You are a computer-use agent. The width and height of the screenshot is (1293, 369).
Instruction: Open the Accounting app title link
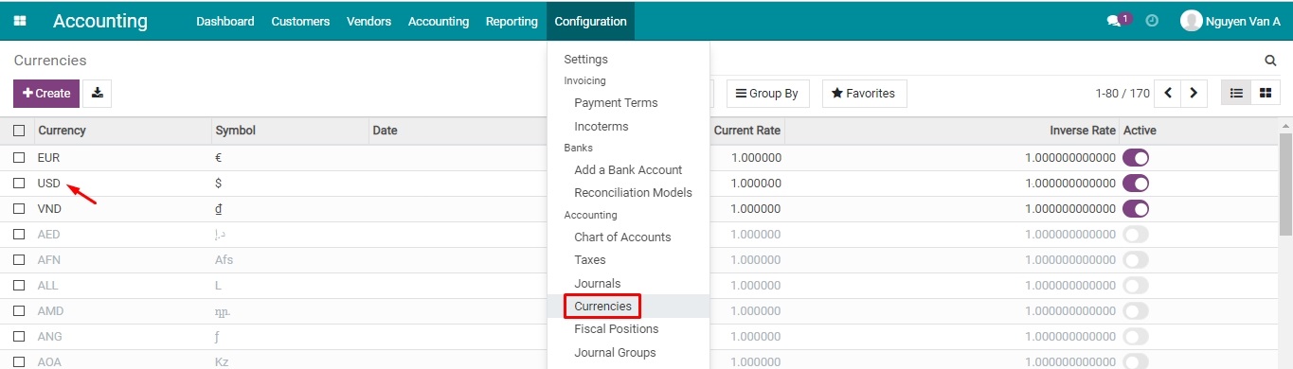click(x=100, y=21)
